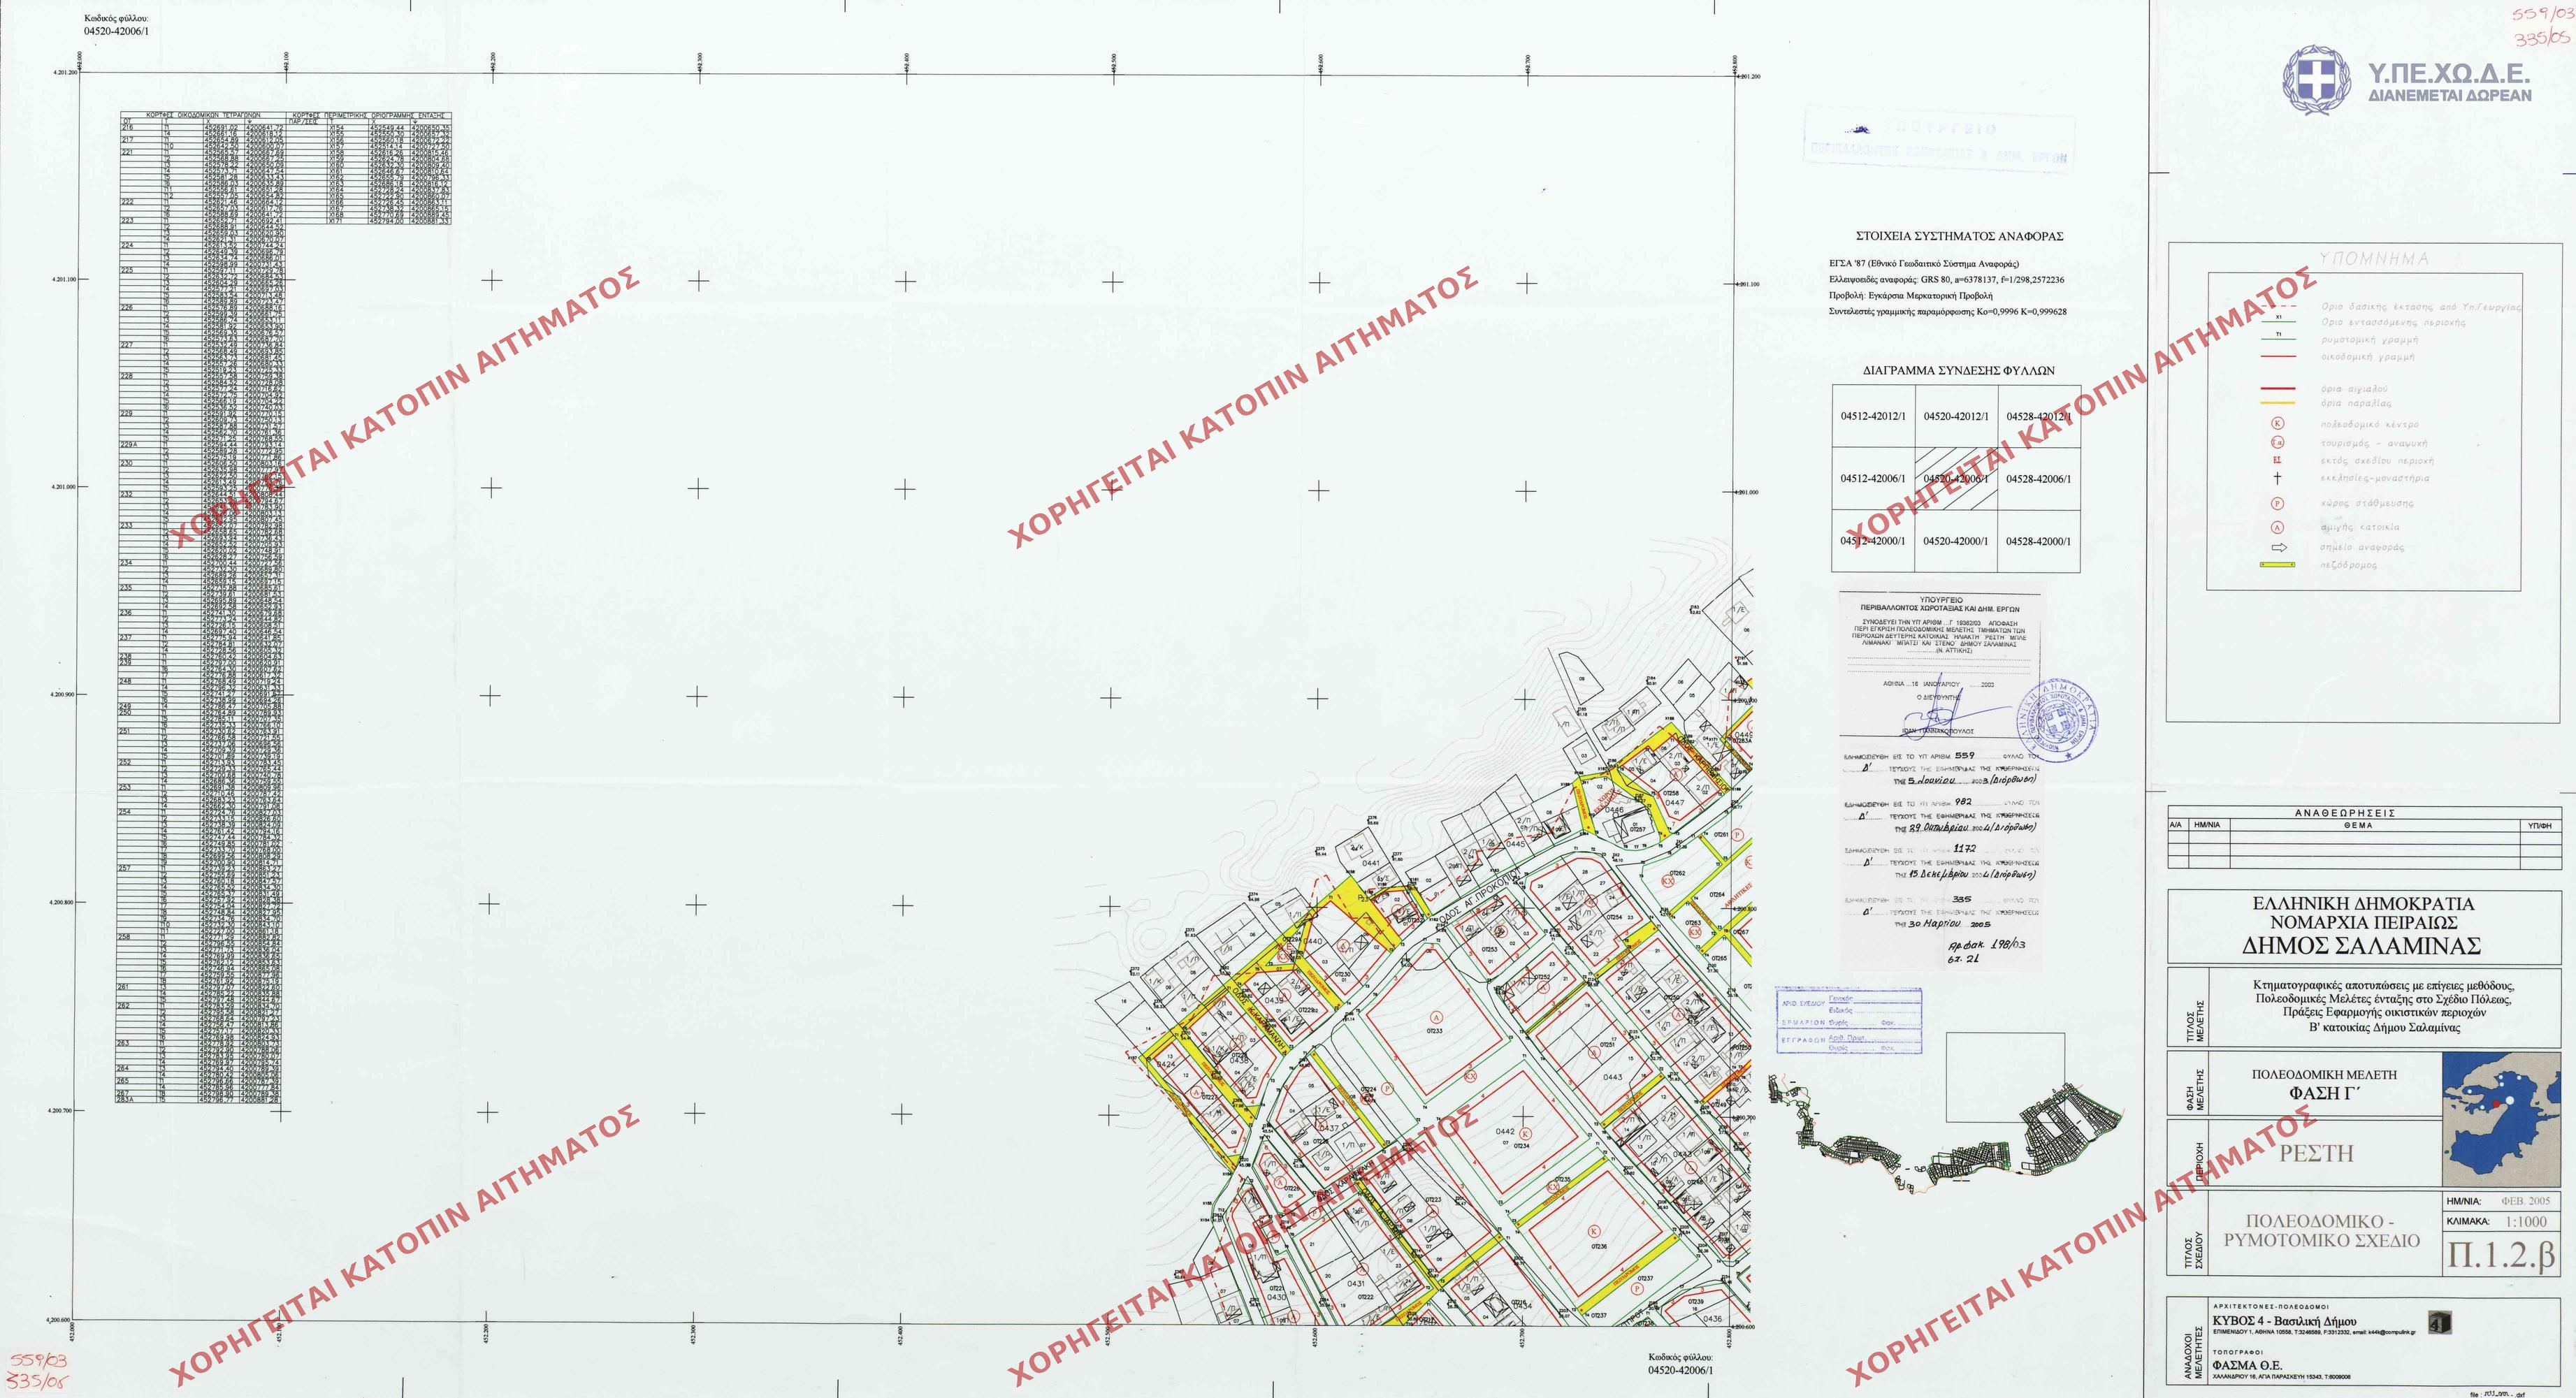The height and width of the screenshot is (1398, 2576).
Task: Select sheet cell 04512-42000/1 in connection diagram
Action: point(1872,541)
